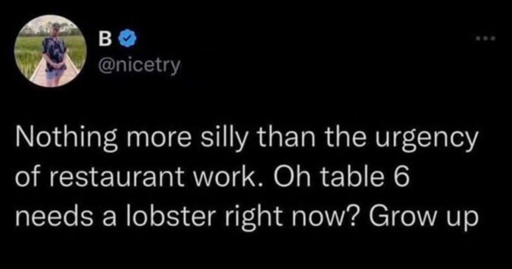This screenshot has height=269, width=512.
Task: Open the three-dot more options menu
Action: click(486, 38)
